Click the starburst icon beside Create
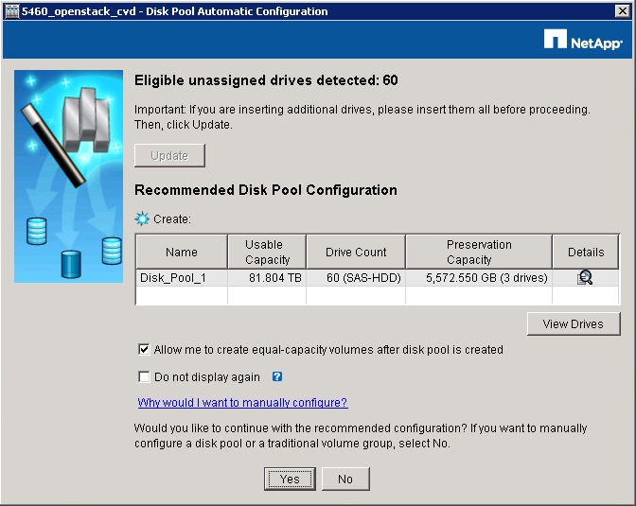 pyautogui.click(x=142, y=218)
